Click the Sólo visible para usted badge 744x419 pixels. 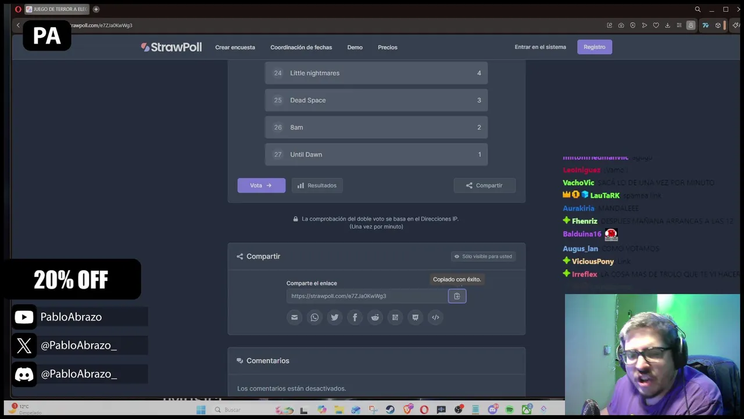point(483,257)
